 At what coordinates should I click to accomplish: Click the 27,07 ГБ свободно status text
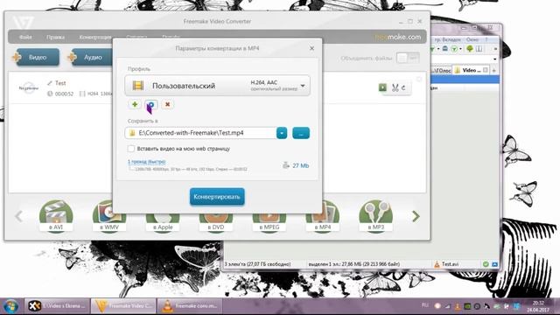258,264
